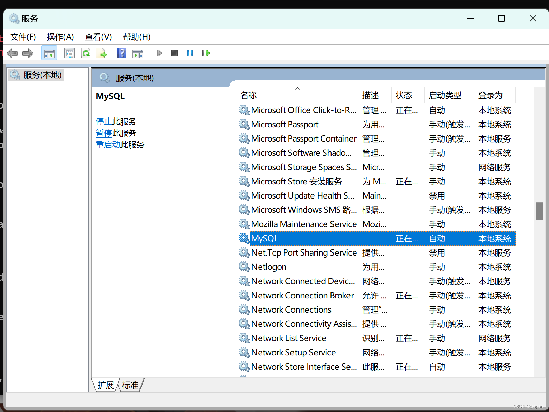Toggle the show/hide action pane icon

coord(138,53)
